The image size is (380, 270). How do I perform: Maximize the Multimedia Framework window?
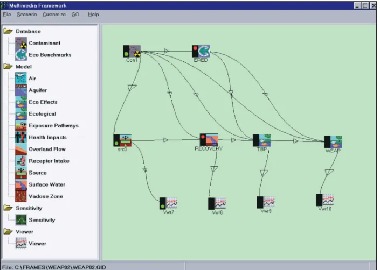(365, 5)
